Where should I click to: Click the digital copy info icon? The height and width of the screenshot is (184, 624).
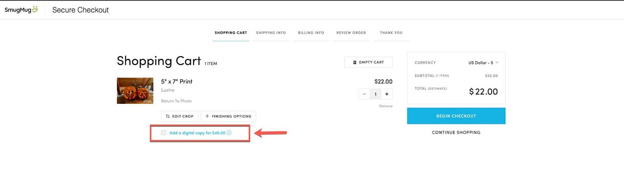(x=229, y=133)
